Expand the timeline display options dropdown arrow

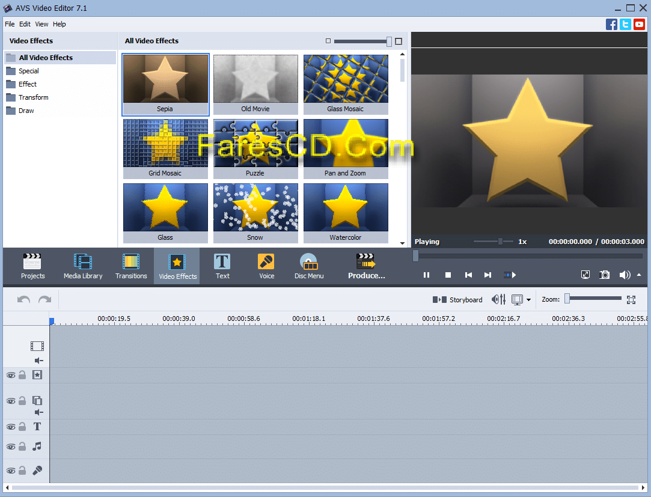point(528,300)
